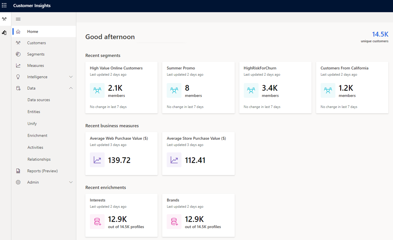Click the Interests enrichment database icon
This screenshot has width=393, height=240.
97,221
